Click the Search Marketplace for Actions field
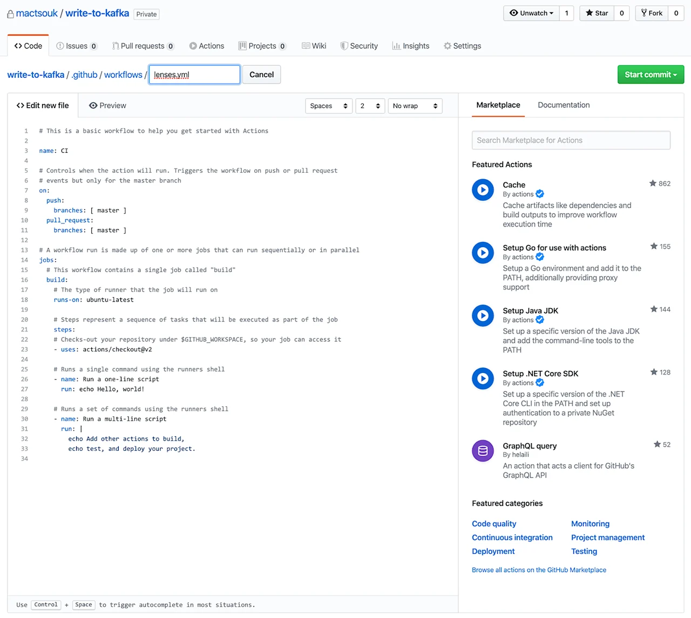Viewport: 691px width, 618px height. [571, 140]
